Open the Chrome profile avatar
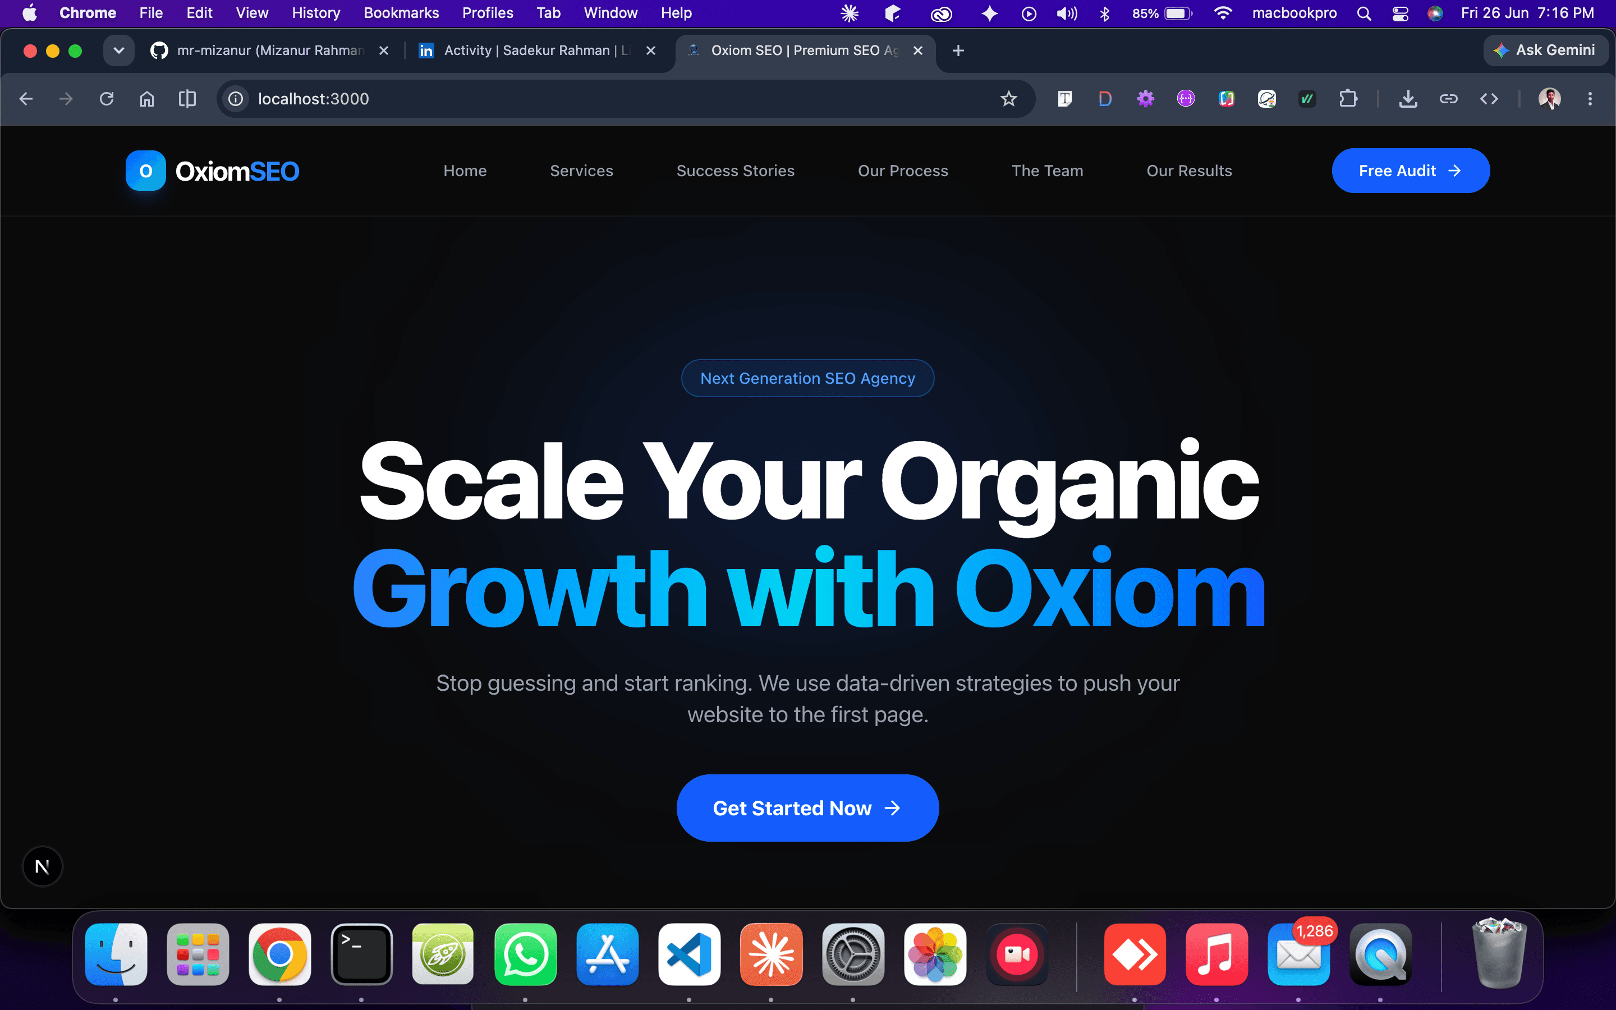1616x1010 pixels. [1549, 99]
